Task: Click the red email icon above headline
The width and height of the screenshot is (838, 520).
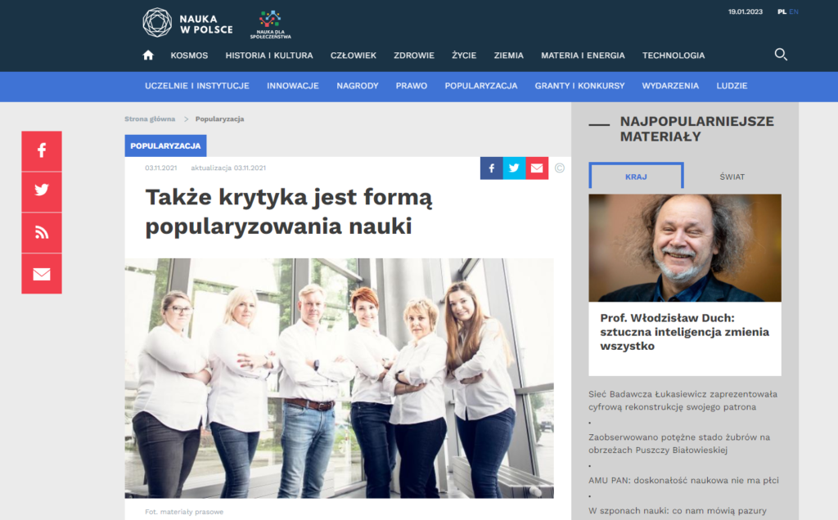Action: [537, 168]
